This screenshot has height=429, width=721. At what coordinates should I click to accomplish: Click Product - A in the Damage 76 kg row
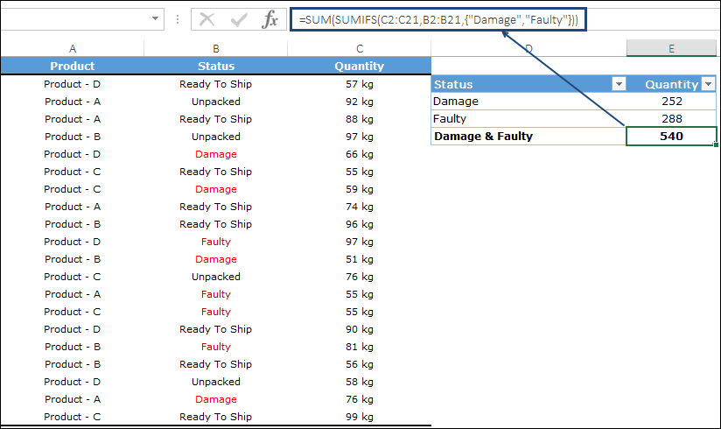click(x=73, y=398)
